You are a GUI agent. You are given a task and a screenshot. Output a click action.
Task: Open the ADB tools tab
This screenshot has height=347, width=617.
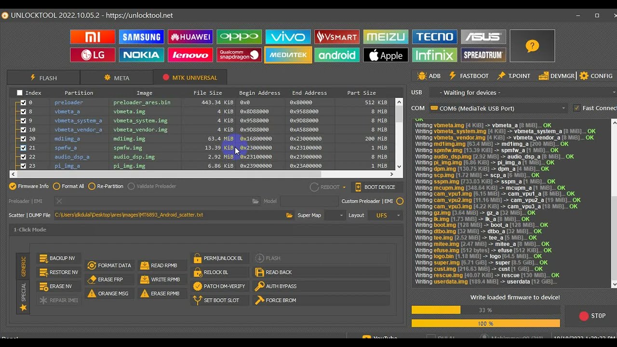click(x=429, y=76)
